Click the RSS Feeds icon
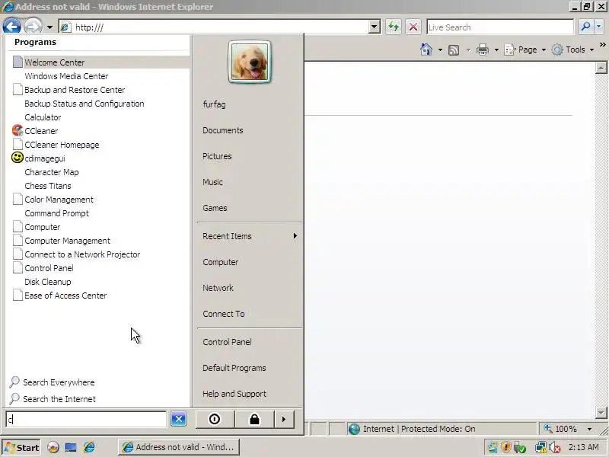 453,50
